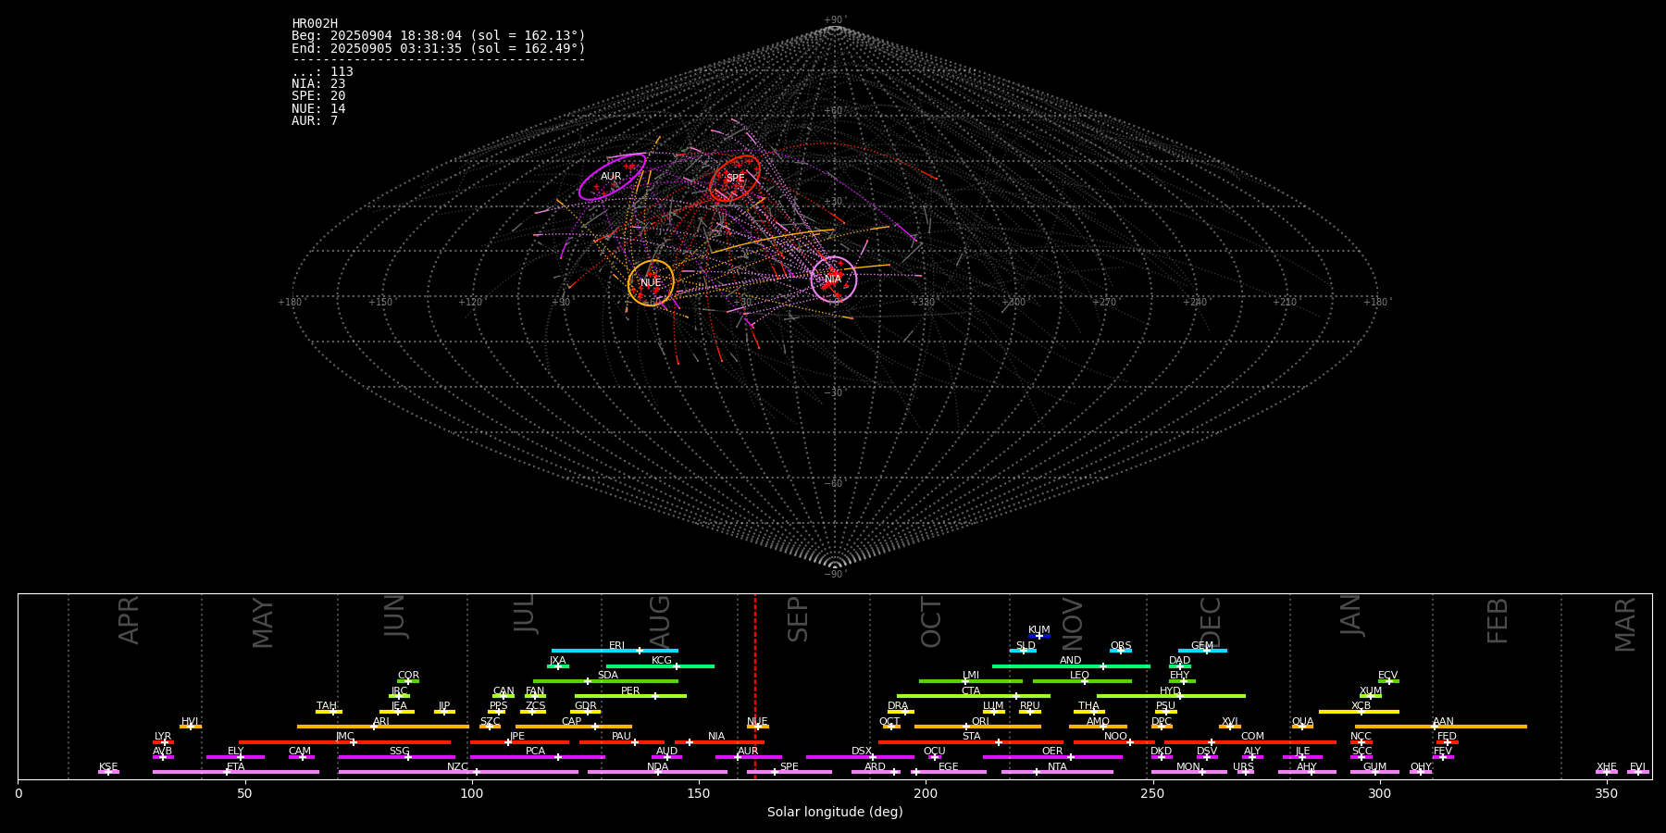The image size is (1666, 833).
Task: Click the ORI orange shower bar
Action: point(977,727)
